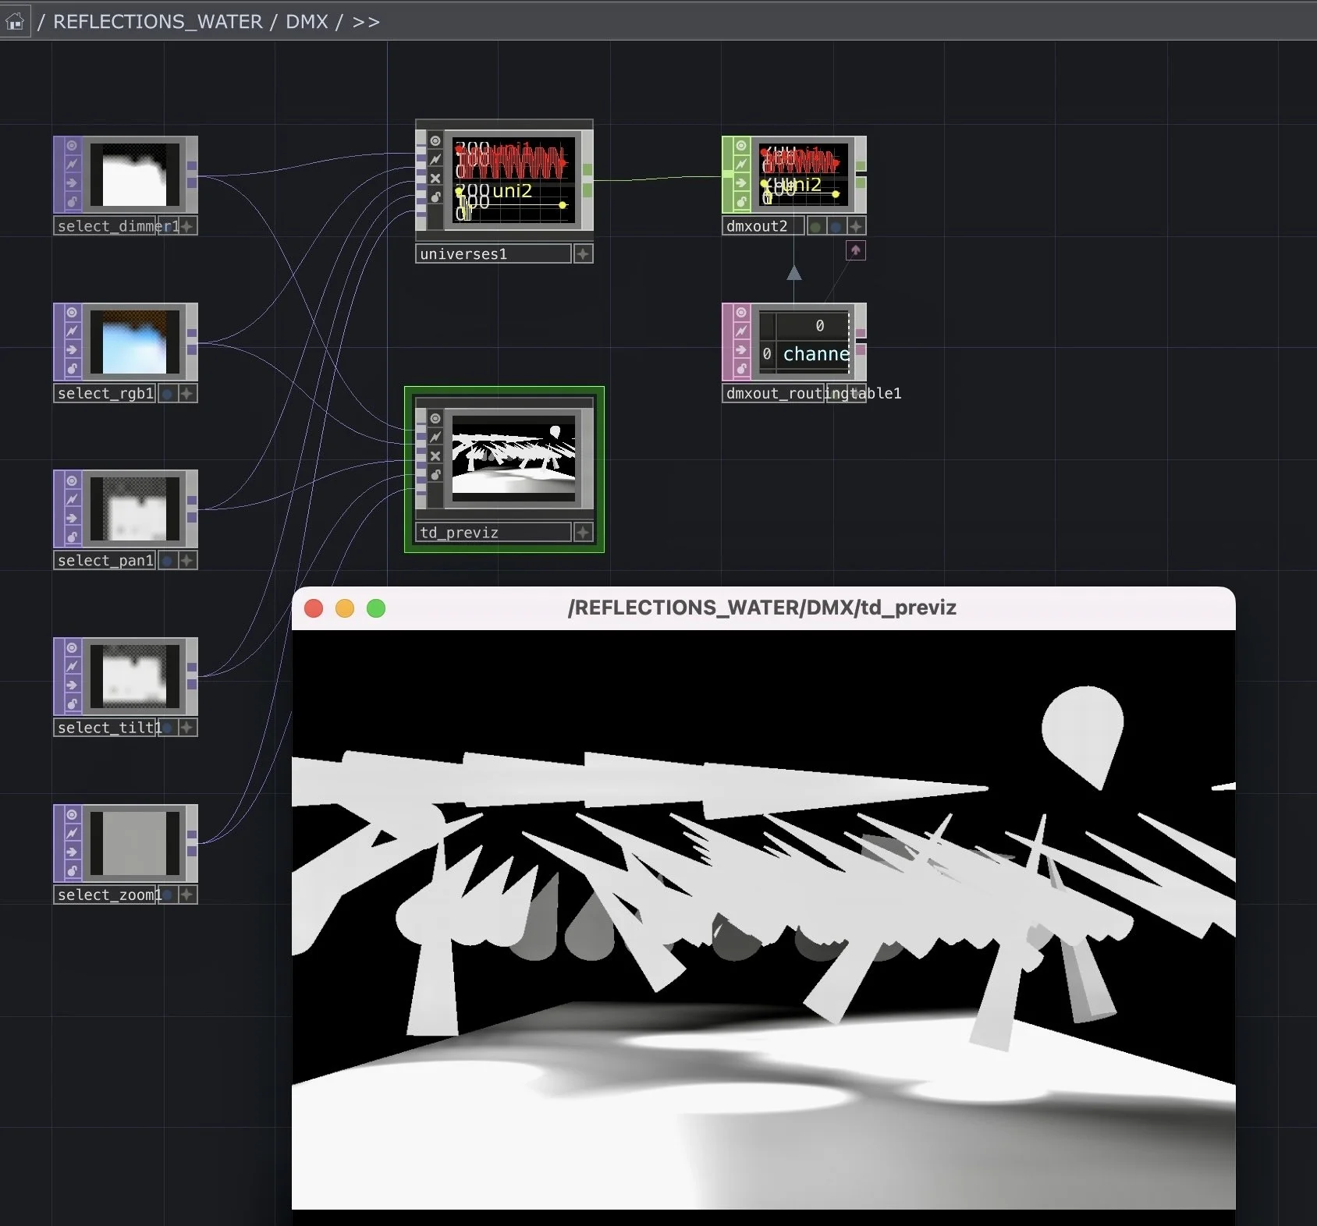
Task: Toggle the viewer flag circle on select_dimmer1
Action: 70,144
